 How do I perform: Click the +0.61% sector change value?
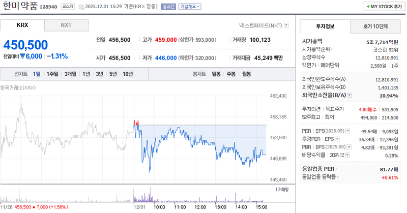click(x=390, y=177)
